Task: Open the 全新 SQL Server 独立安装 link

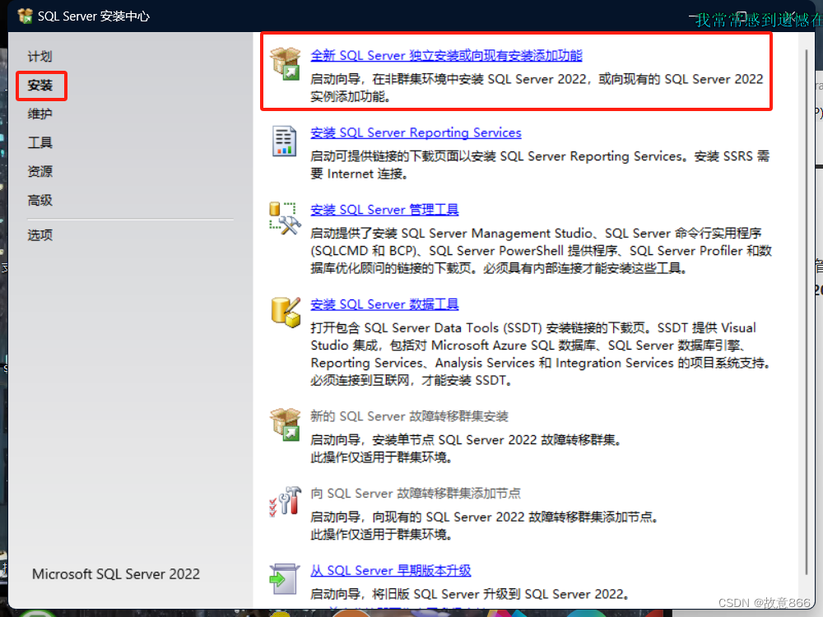Action: [445, 55]
